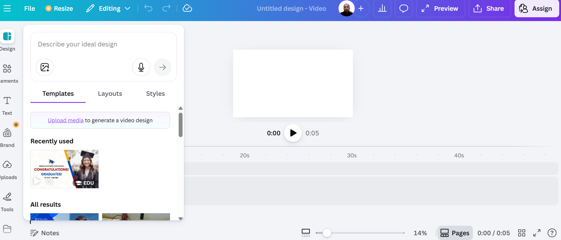Click the Assign button

pos(537,9)
